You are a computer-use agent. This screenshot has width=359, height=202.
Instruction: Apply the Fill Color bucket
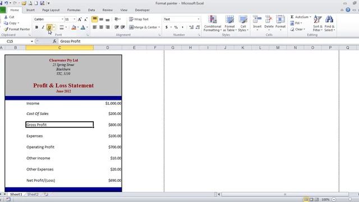(x=73, y=27)
